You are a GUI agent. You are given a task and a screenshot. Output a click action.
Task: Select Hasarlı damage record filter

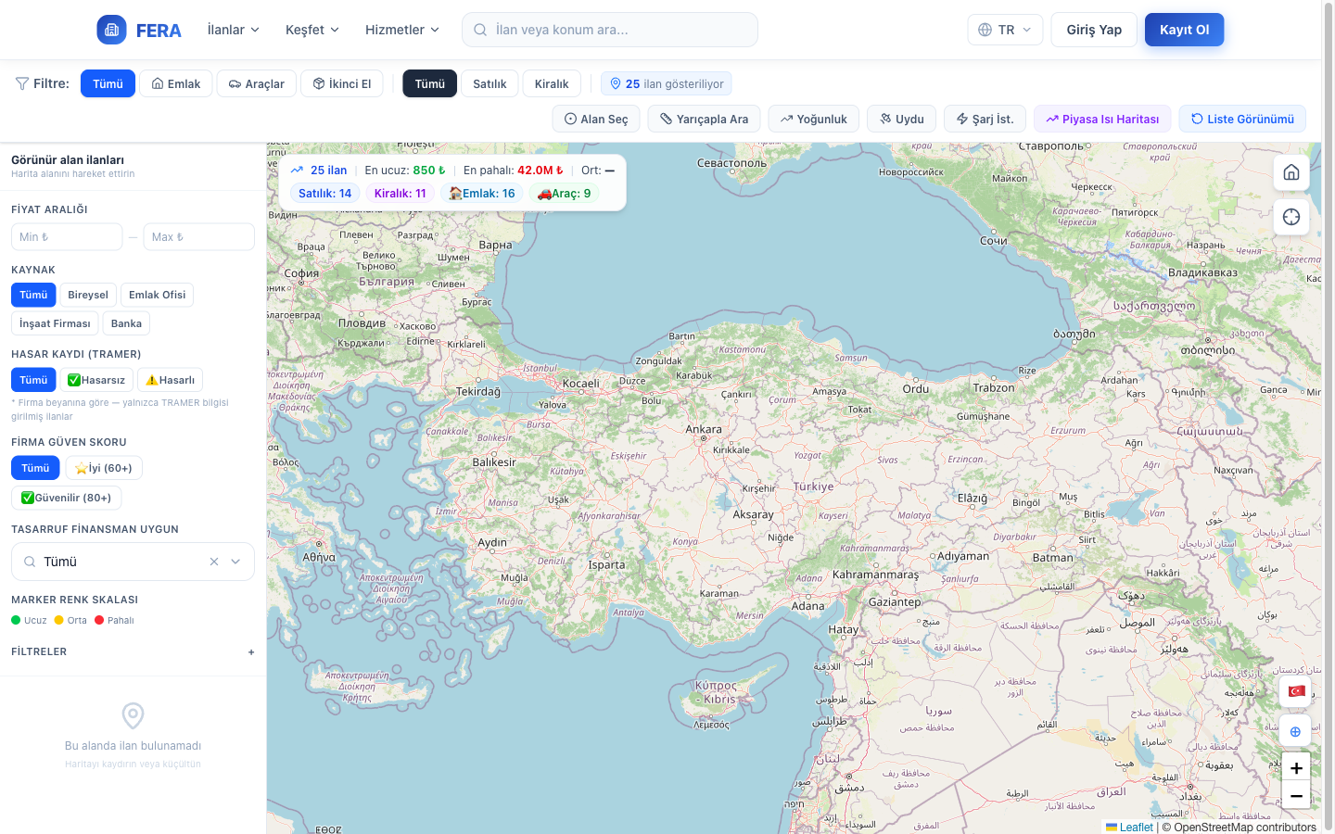point(170,380)
